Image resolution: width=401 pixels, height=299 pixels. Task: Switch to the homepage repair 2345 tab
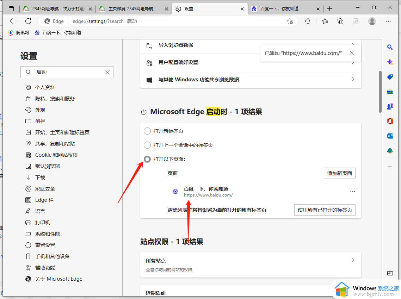[133, 9]
